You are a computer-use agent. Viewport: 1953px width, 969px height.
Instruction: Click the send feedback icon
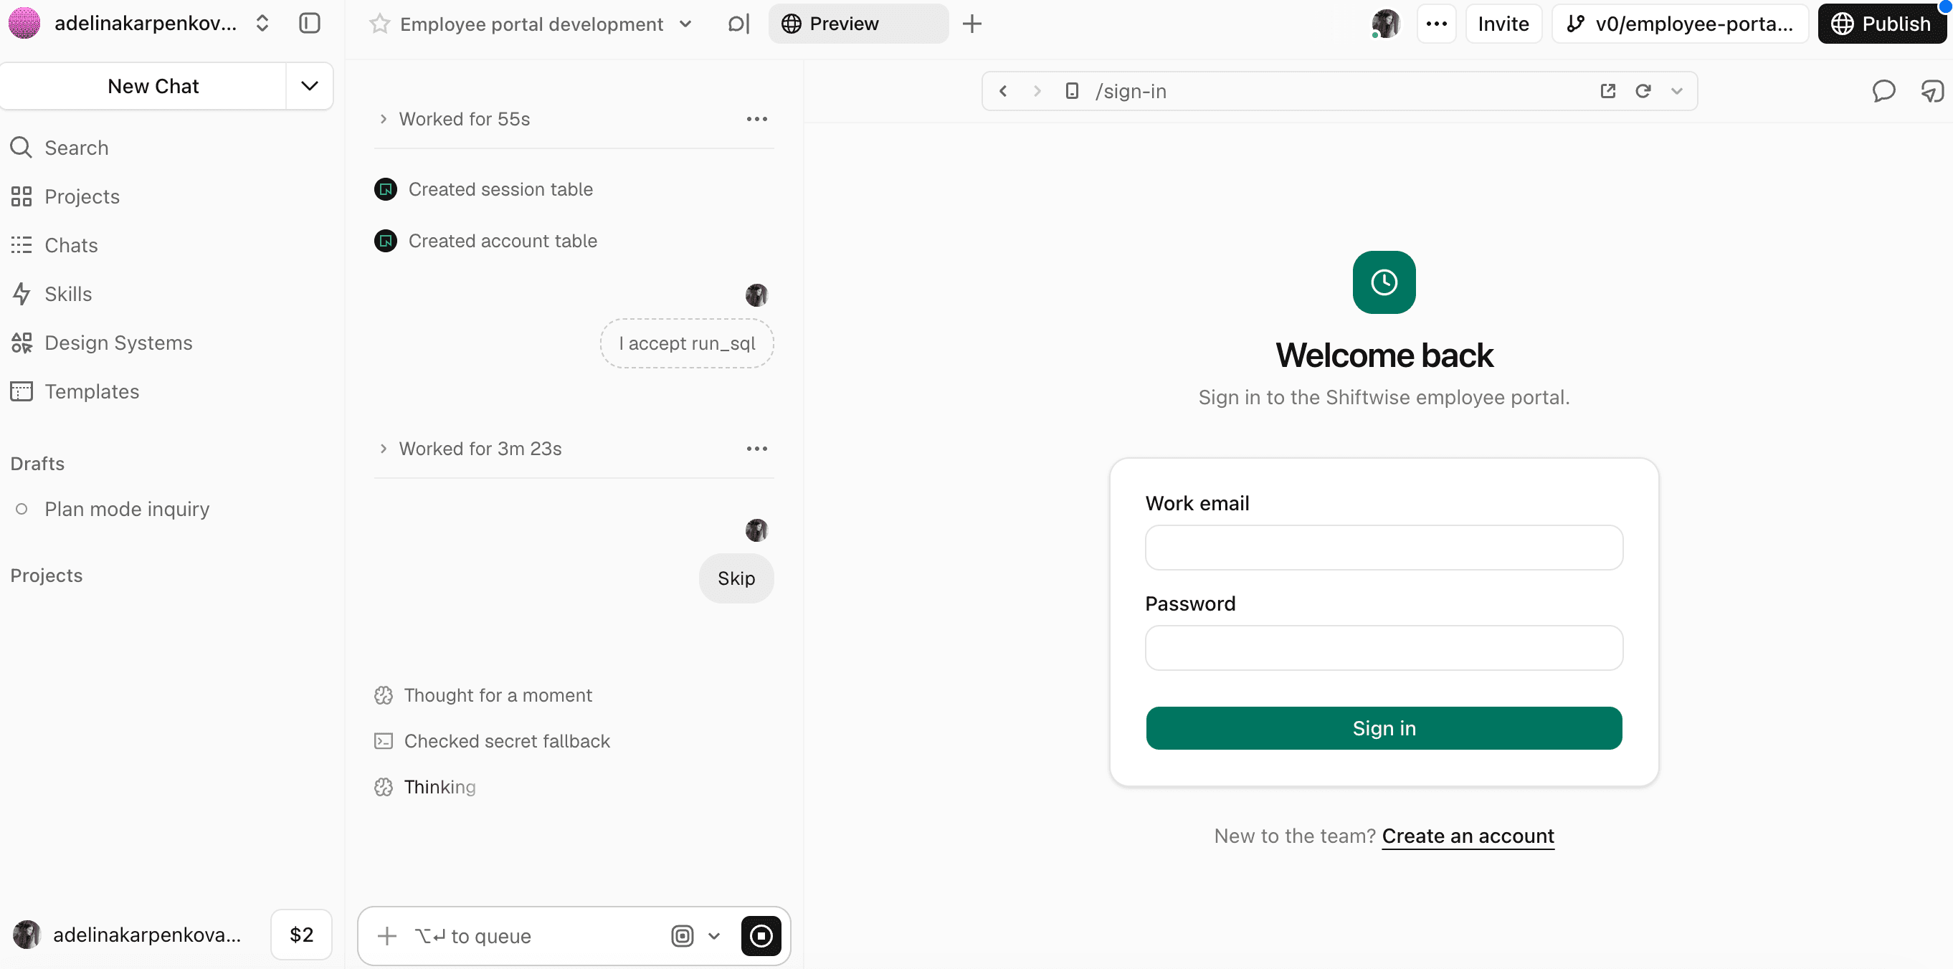[1931, 91]
